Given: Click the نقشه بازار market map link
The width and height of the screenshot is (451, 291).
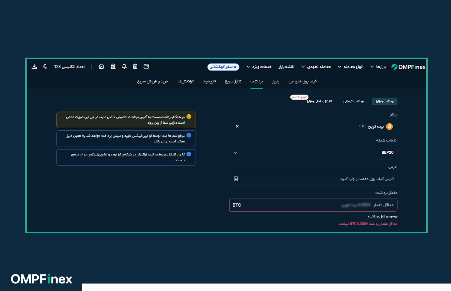Looking at the screenshot, I should pos(286,67).
